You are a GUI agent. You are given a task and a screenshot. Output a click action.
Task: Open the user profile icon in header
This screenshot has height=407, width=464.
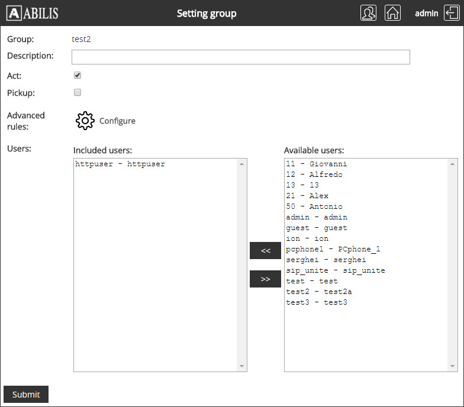(x=368, y=13)
